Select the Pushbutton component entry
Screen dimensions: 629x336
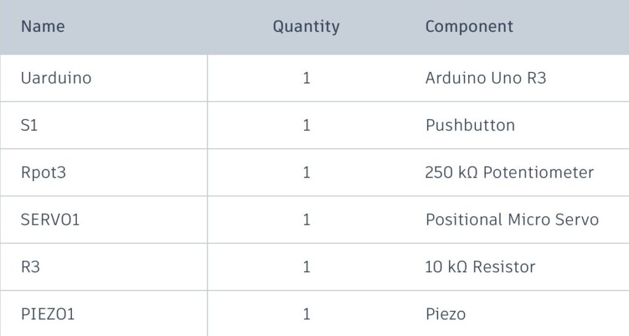tap(470, 125)
